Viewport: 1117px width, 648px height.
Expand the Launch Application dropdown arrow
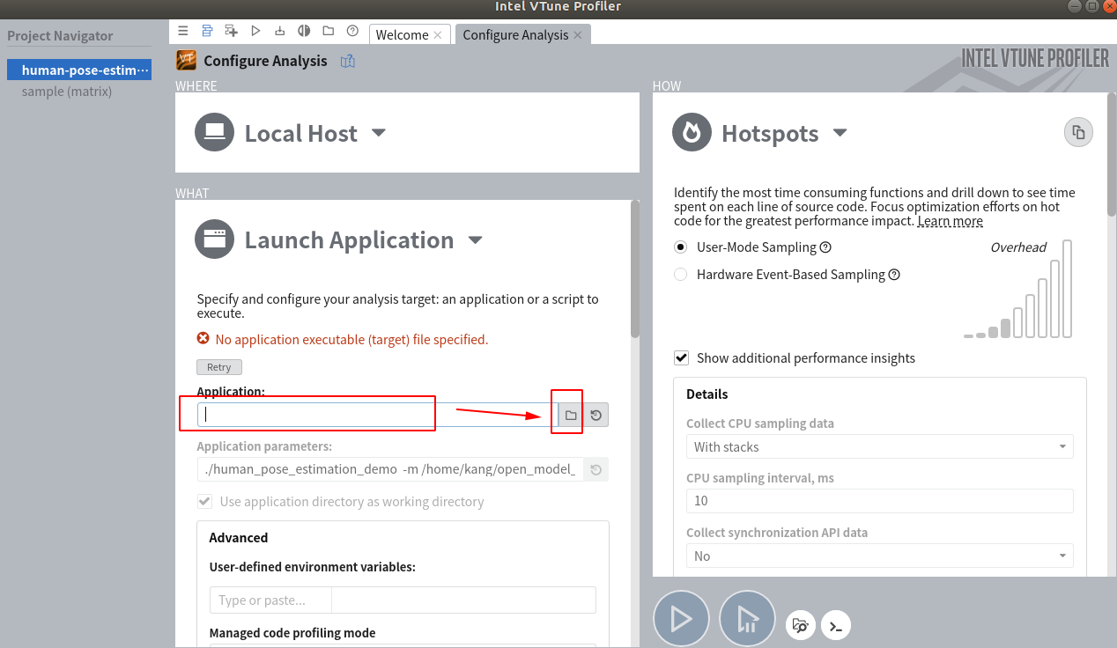point(475,239)
